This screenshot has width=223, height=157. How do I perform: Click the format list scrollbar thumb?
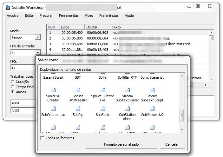[182, 115]
